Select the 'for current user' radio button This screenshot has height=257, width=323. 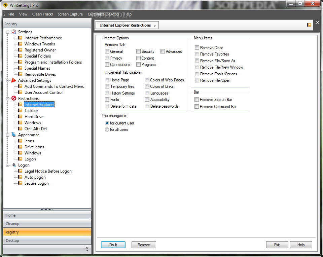click(107, 123)
